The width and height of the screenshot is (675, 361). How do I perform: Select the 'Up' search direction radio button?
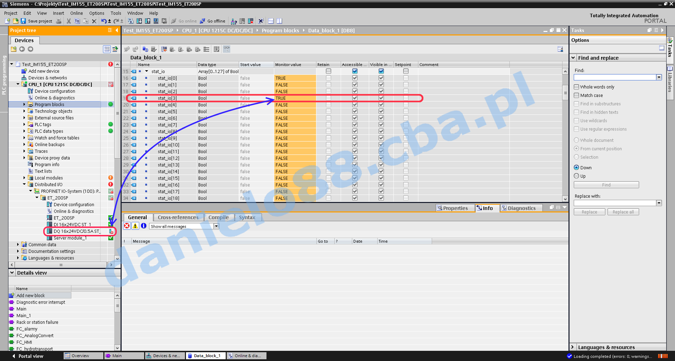[x=577, y=176]
